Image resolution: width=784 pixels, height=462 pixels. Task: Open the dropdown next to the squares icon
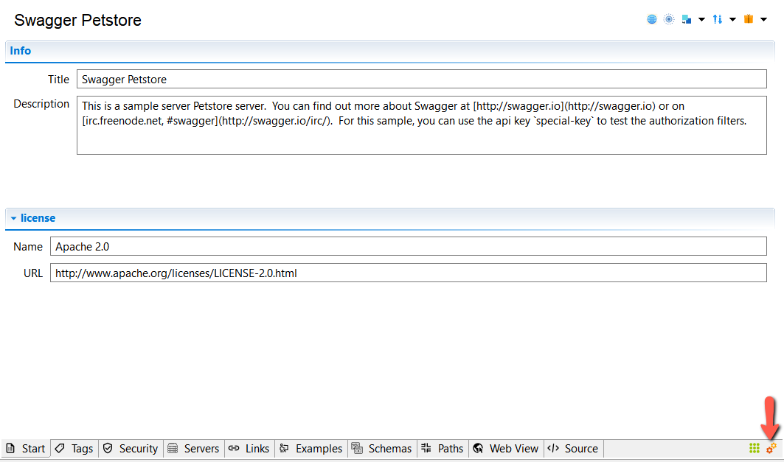(x=701, y=19)
